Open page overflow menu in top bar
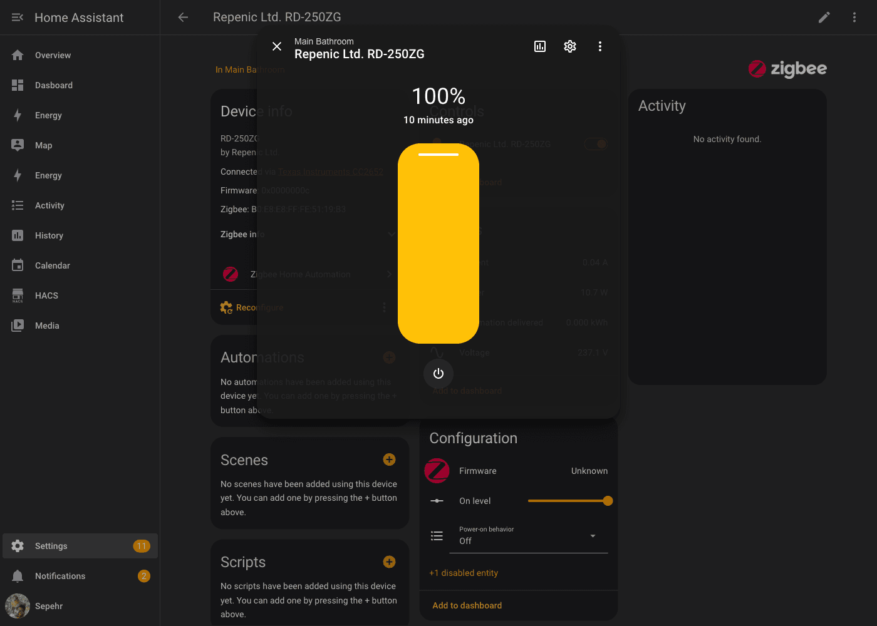 pos(854,18)
